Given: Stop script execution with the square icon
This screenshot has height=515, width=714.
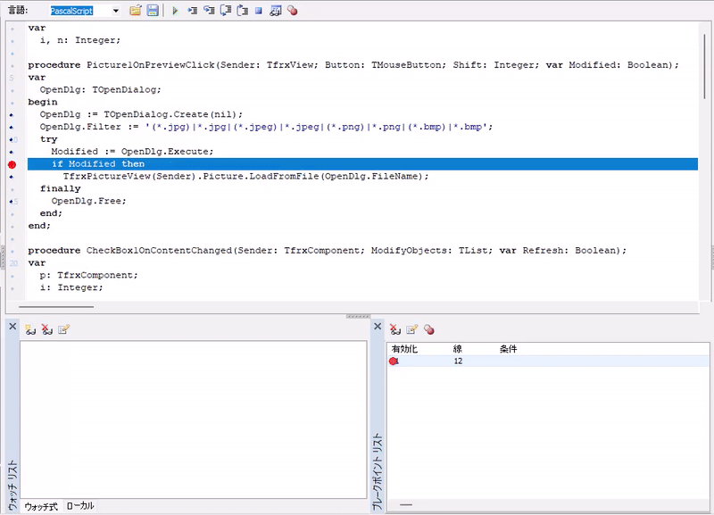Looking at the screenshot, I should pyautogui.click(x=258, y=11).
